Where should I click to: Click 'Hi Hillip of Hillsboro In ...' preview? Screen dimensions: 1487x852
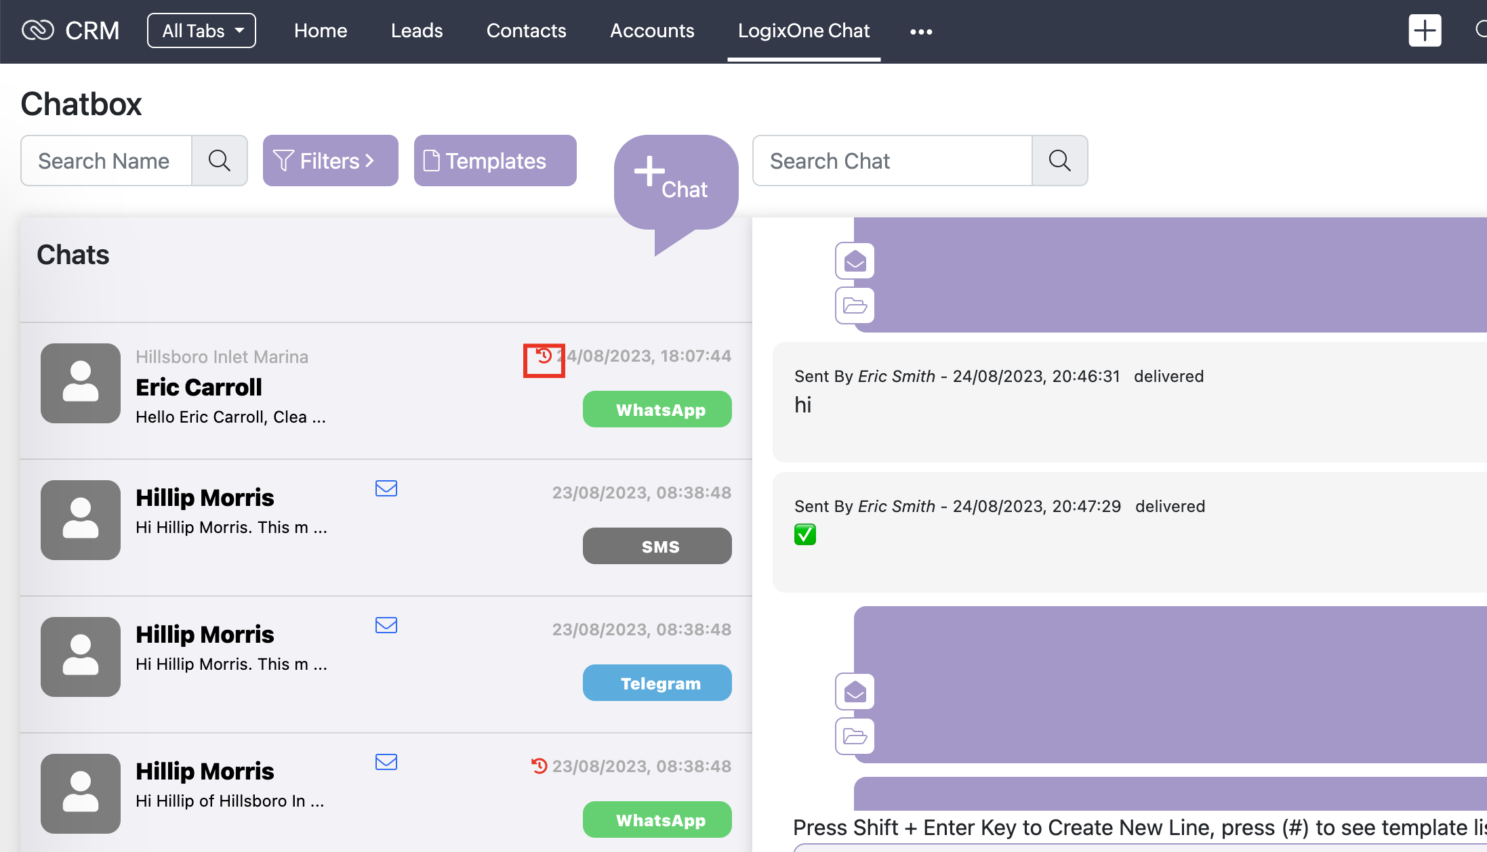coord(230,801)
